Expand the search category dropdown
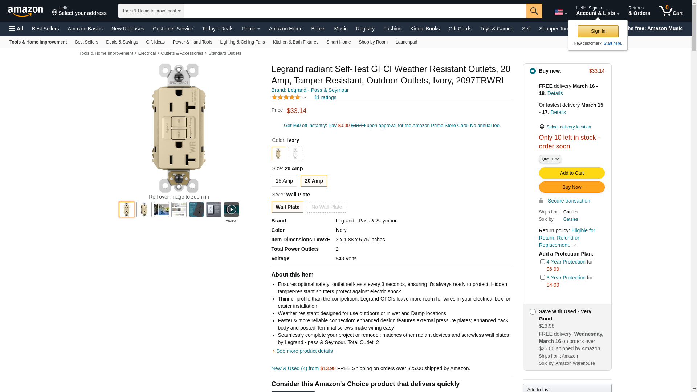 pos(151,11)
